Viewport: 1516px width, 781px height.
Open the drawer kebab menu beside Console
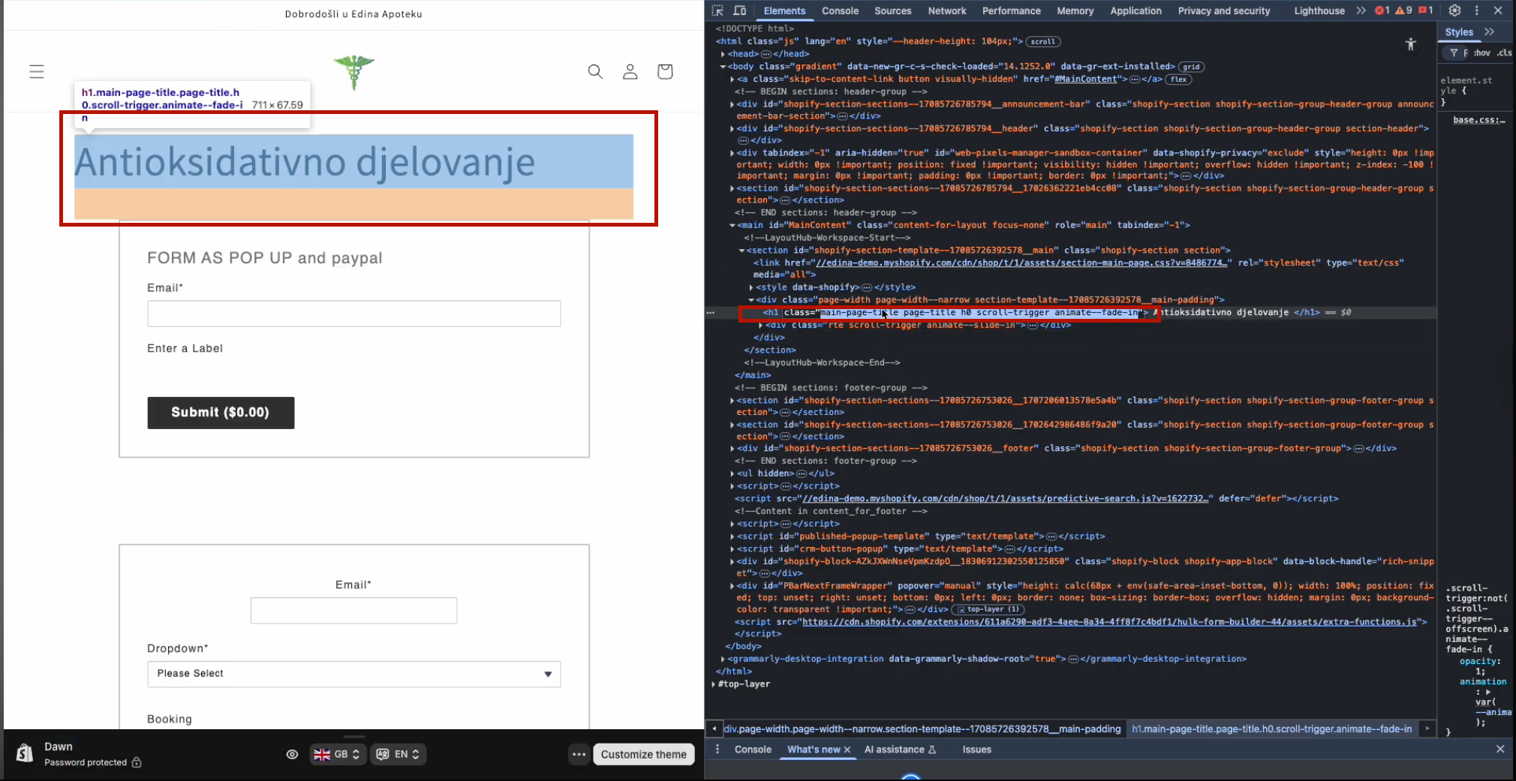[717, 749]
